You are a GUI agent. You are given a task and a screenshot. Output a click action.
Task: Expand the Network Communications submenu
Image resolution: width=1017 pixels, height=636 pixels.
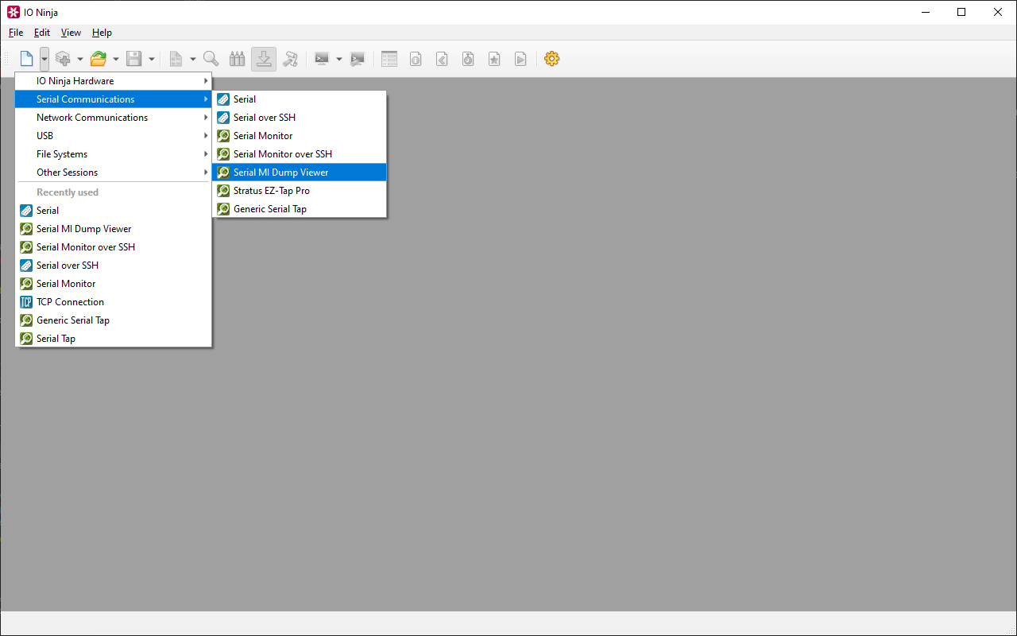click(x=114, y=118)
